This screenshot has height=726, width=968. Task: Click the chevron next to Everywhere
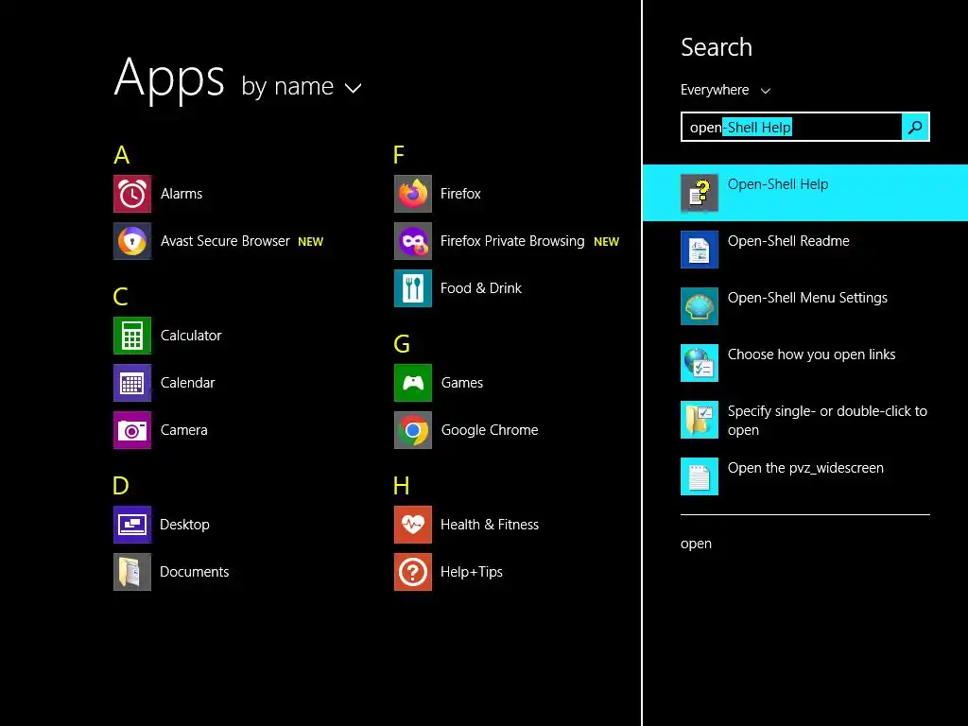(766, 91)
